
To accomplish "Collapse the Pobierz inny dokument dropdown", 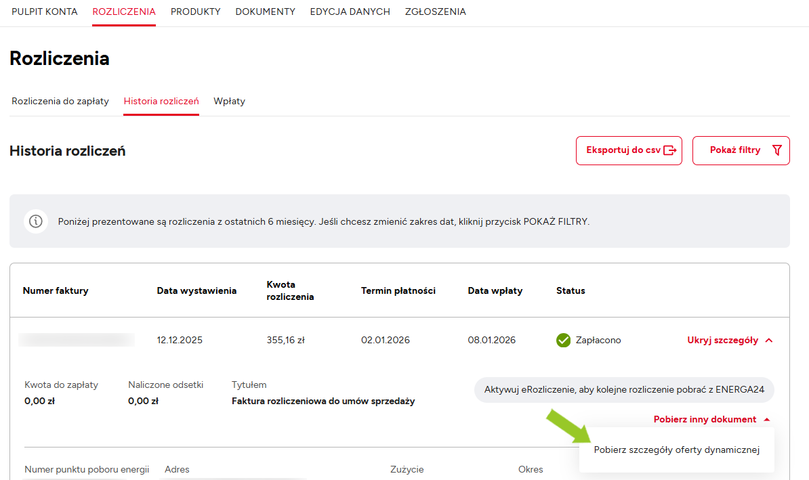I will tap(766, 420).
